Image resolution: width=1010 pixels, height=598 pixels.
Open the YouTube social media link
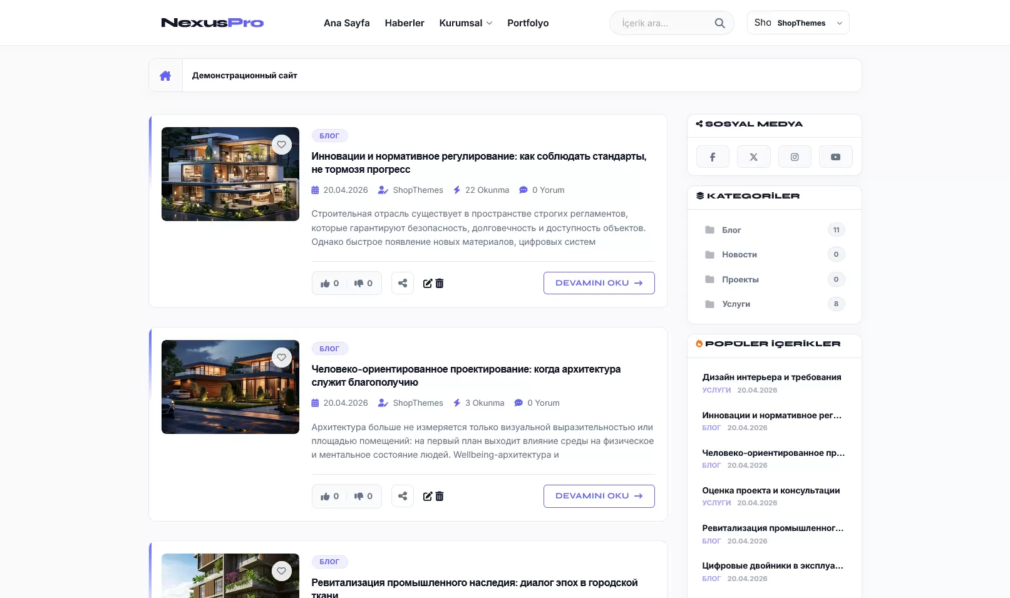tap(835, 157)
